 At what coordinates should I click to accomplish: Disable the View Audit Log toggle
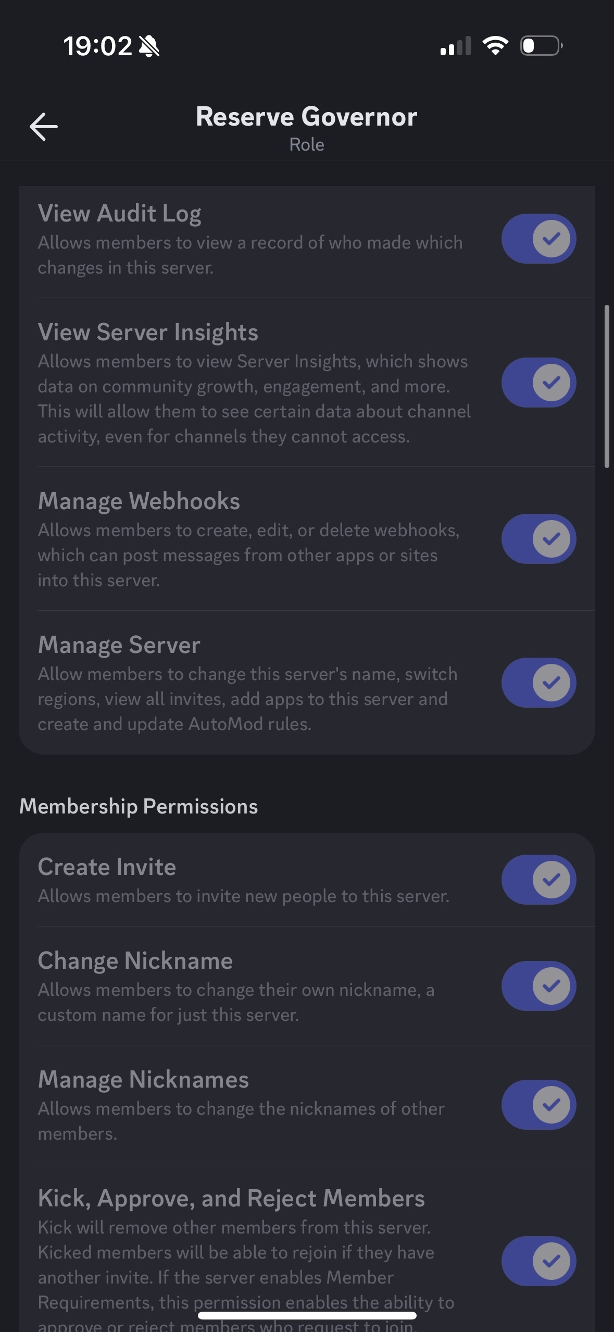(x=538, y=239)
